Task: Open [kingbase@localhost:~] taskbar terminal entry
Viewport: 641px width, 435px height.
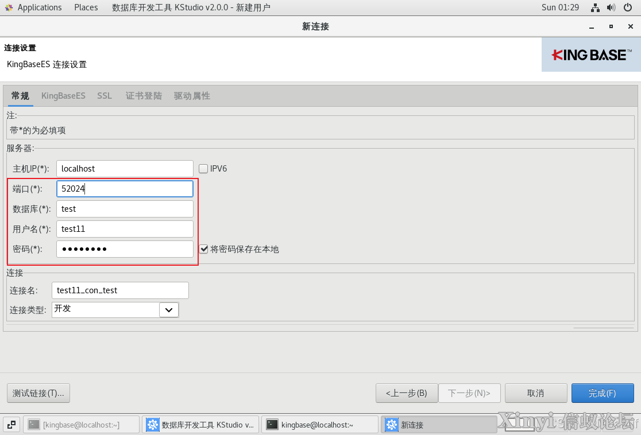Action: (x=82, y=425)
